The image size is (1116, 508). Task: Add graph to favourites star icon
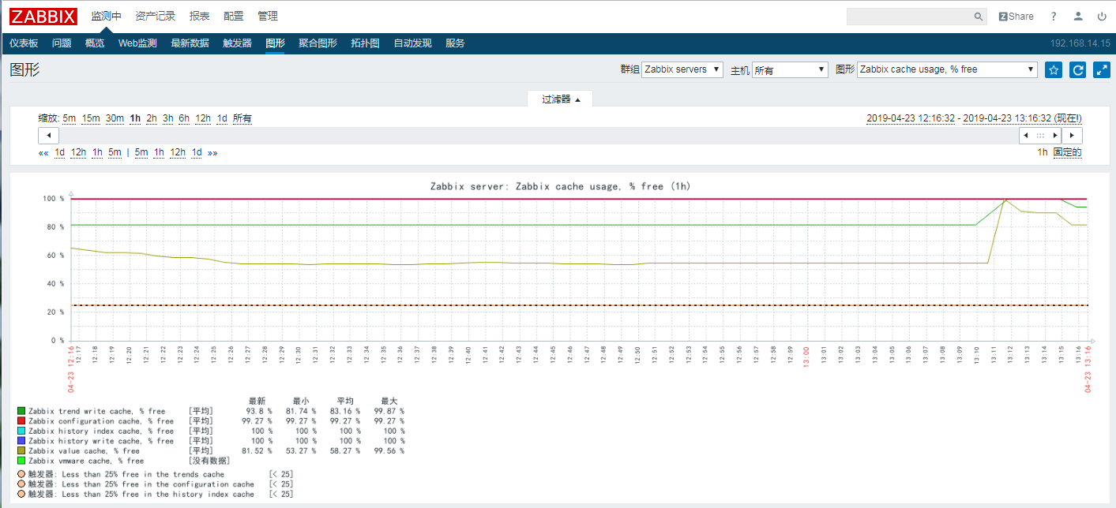[x=1054, y=70]
